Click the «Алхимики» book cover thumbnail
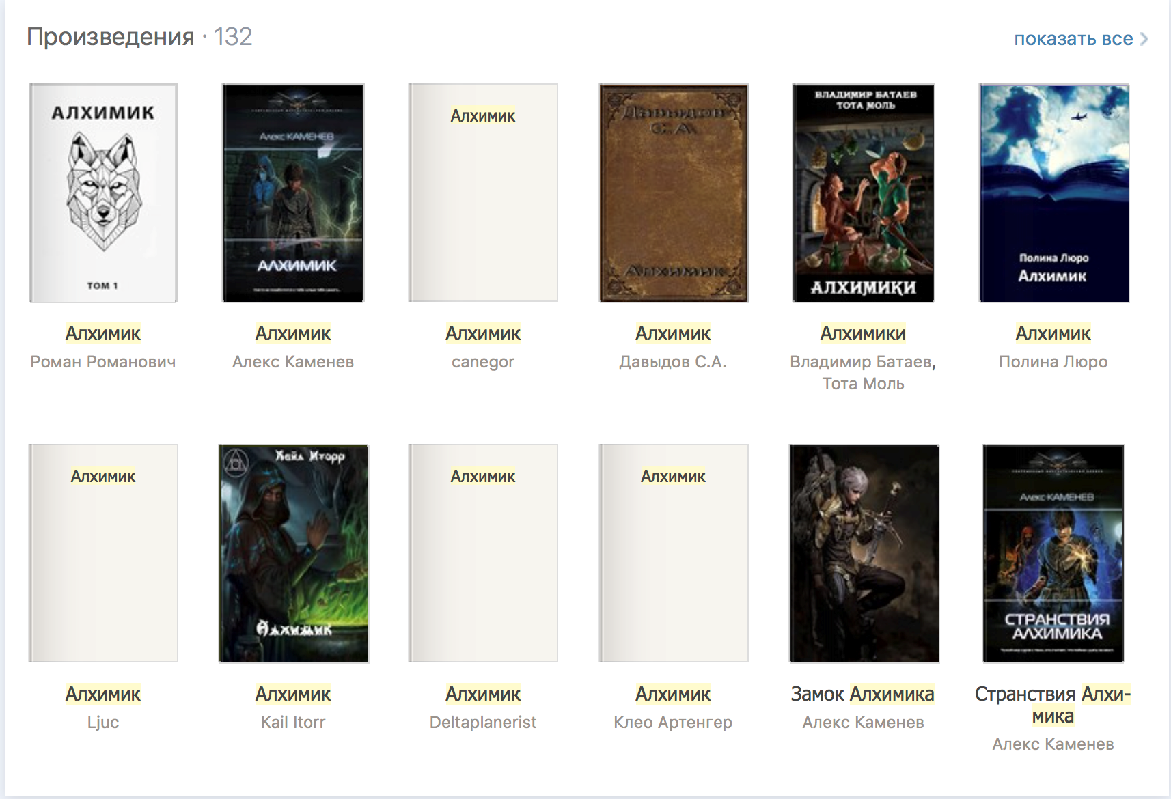The image size is (1171, 799). (863, 193)
